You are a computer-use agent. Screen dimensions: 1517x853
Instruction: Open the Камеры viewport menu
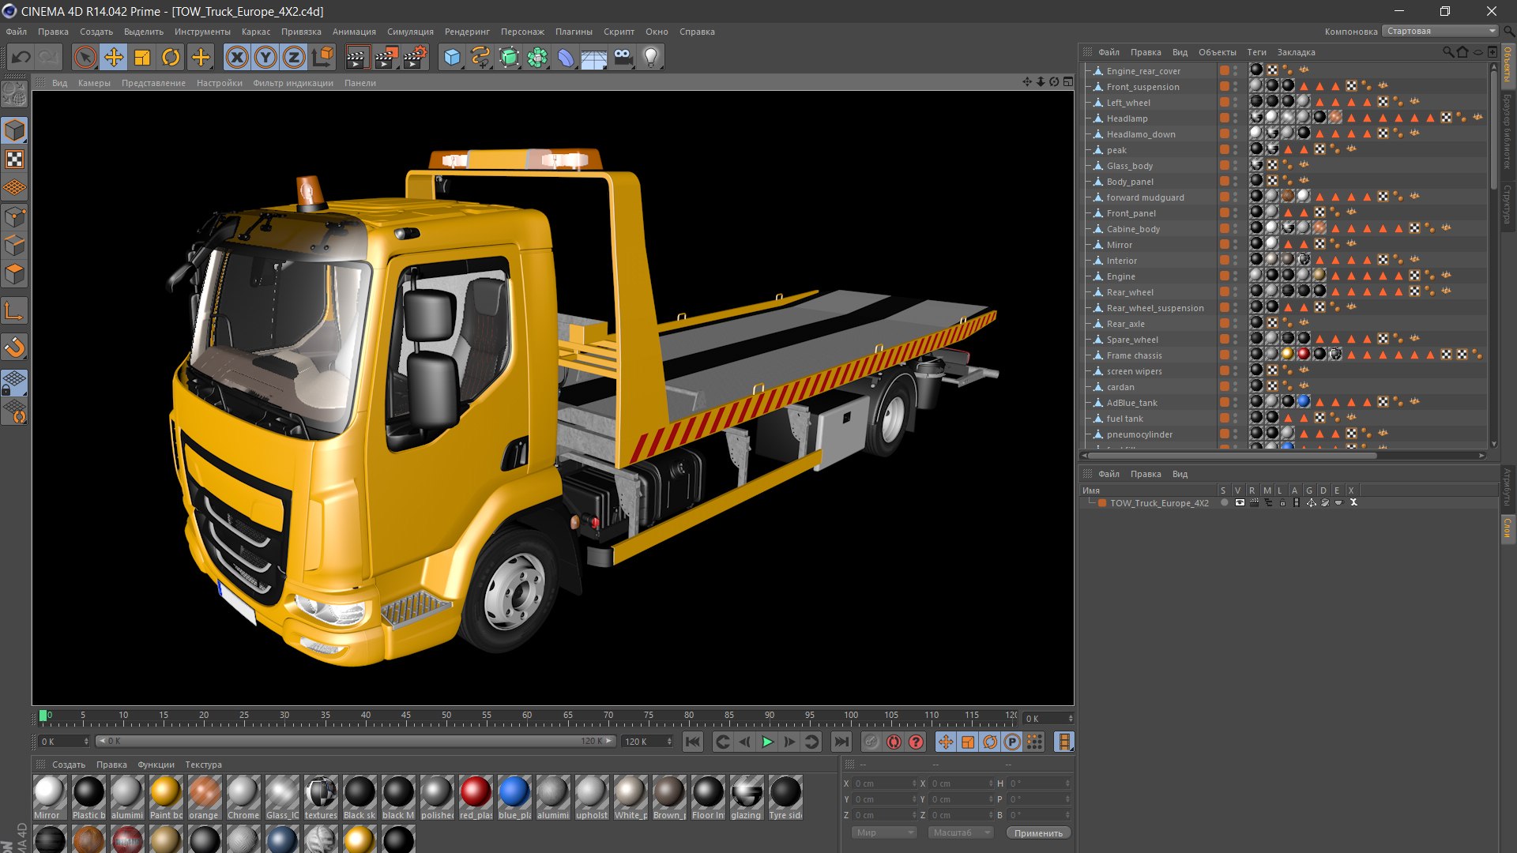tap(94, 83)
